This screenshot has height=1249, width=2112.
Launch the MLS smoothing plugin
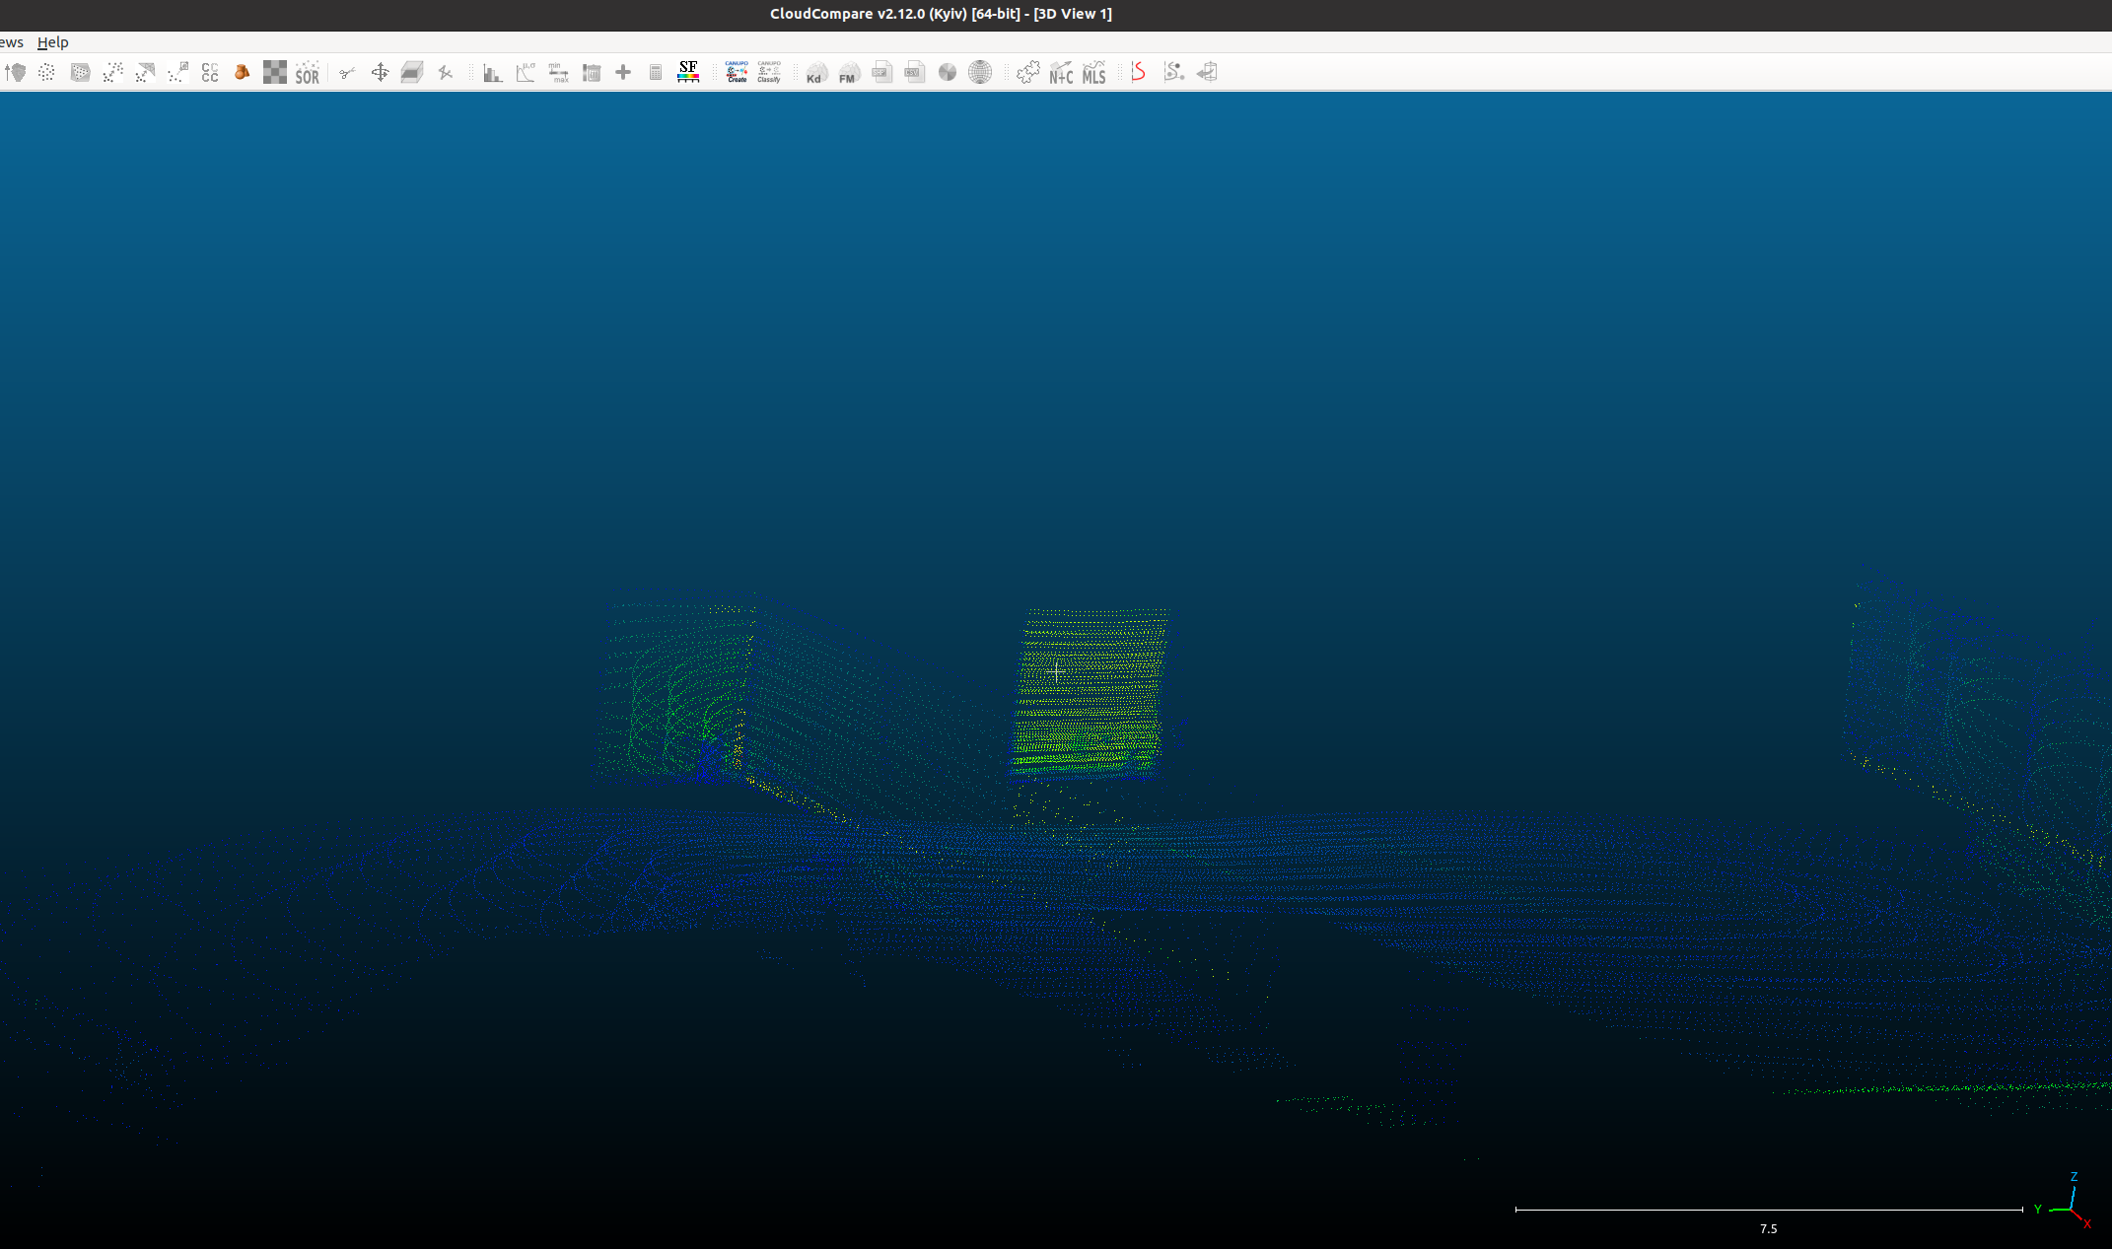pyautogui.click(x=1093, y=72)
